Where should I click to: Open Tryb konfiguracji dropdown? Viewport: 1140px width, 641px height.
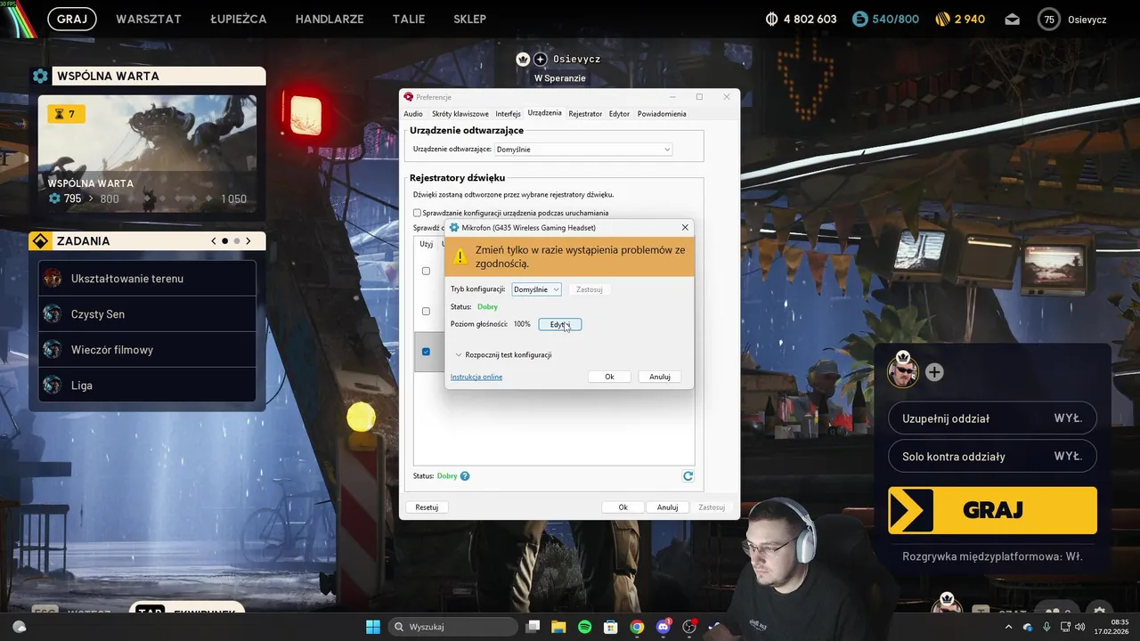[x=536, y=289]
